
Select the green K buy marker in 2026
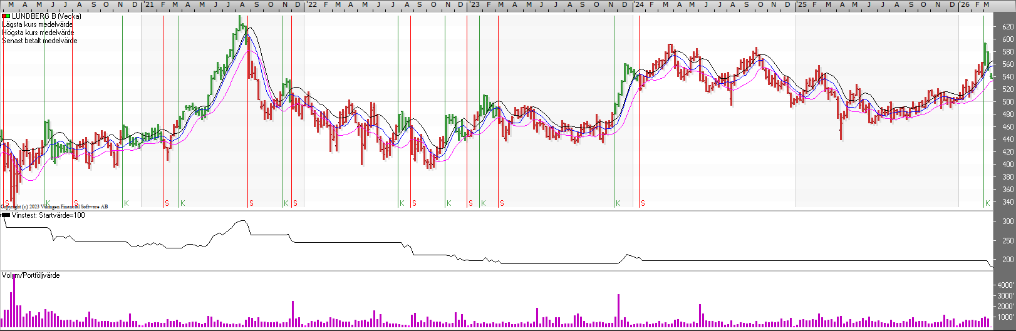[x=987, y=203]
